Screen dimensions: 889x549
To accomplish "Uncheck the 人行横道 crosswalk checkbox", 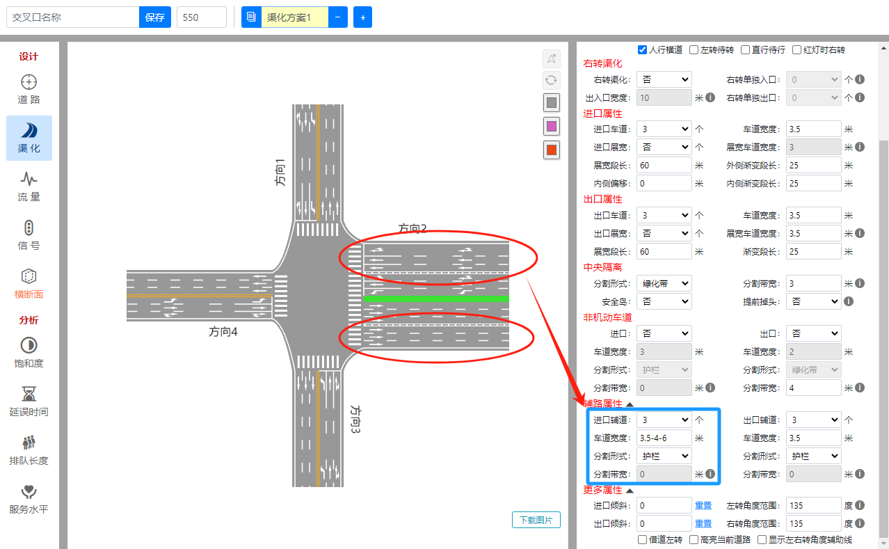I will [643, 50].
